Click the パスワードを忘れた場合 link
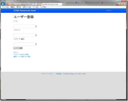 [21, 54]
